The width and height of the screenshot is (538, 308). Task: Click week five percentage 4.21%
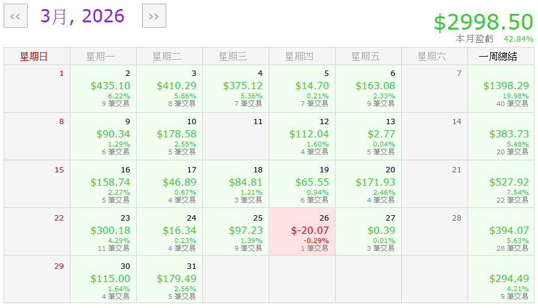(x=518, y=289)
